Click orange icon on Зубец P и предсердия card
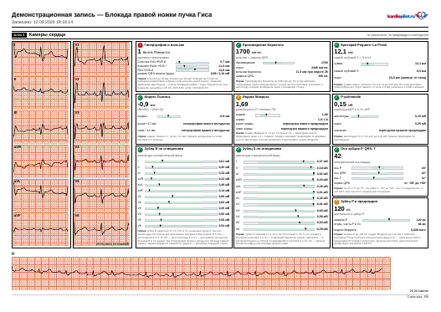441x312 pixels. point(336,202)
